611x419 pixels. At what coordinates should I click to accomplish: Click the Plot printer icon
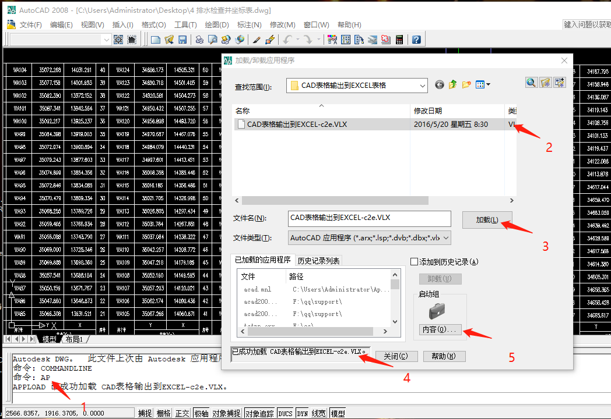(199, 40)
